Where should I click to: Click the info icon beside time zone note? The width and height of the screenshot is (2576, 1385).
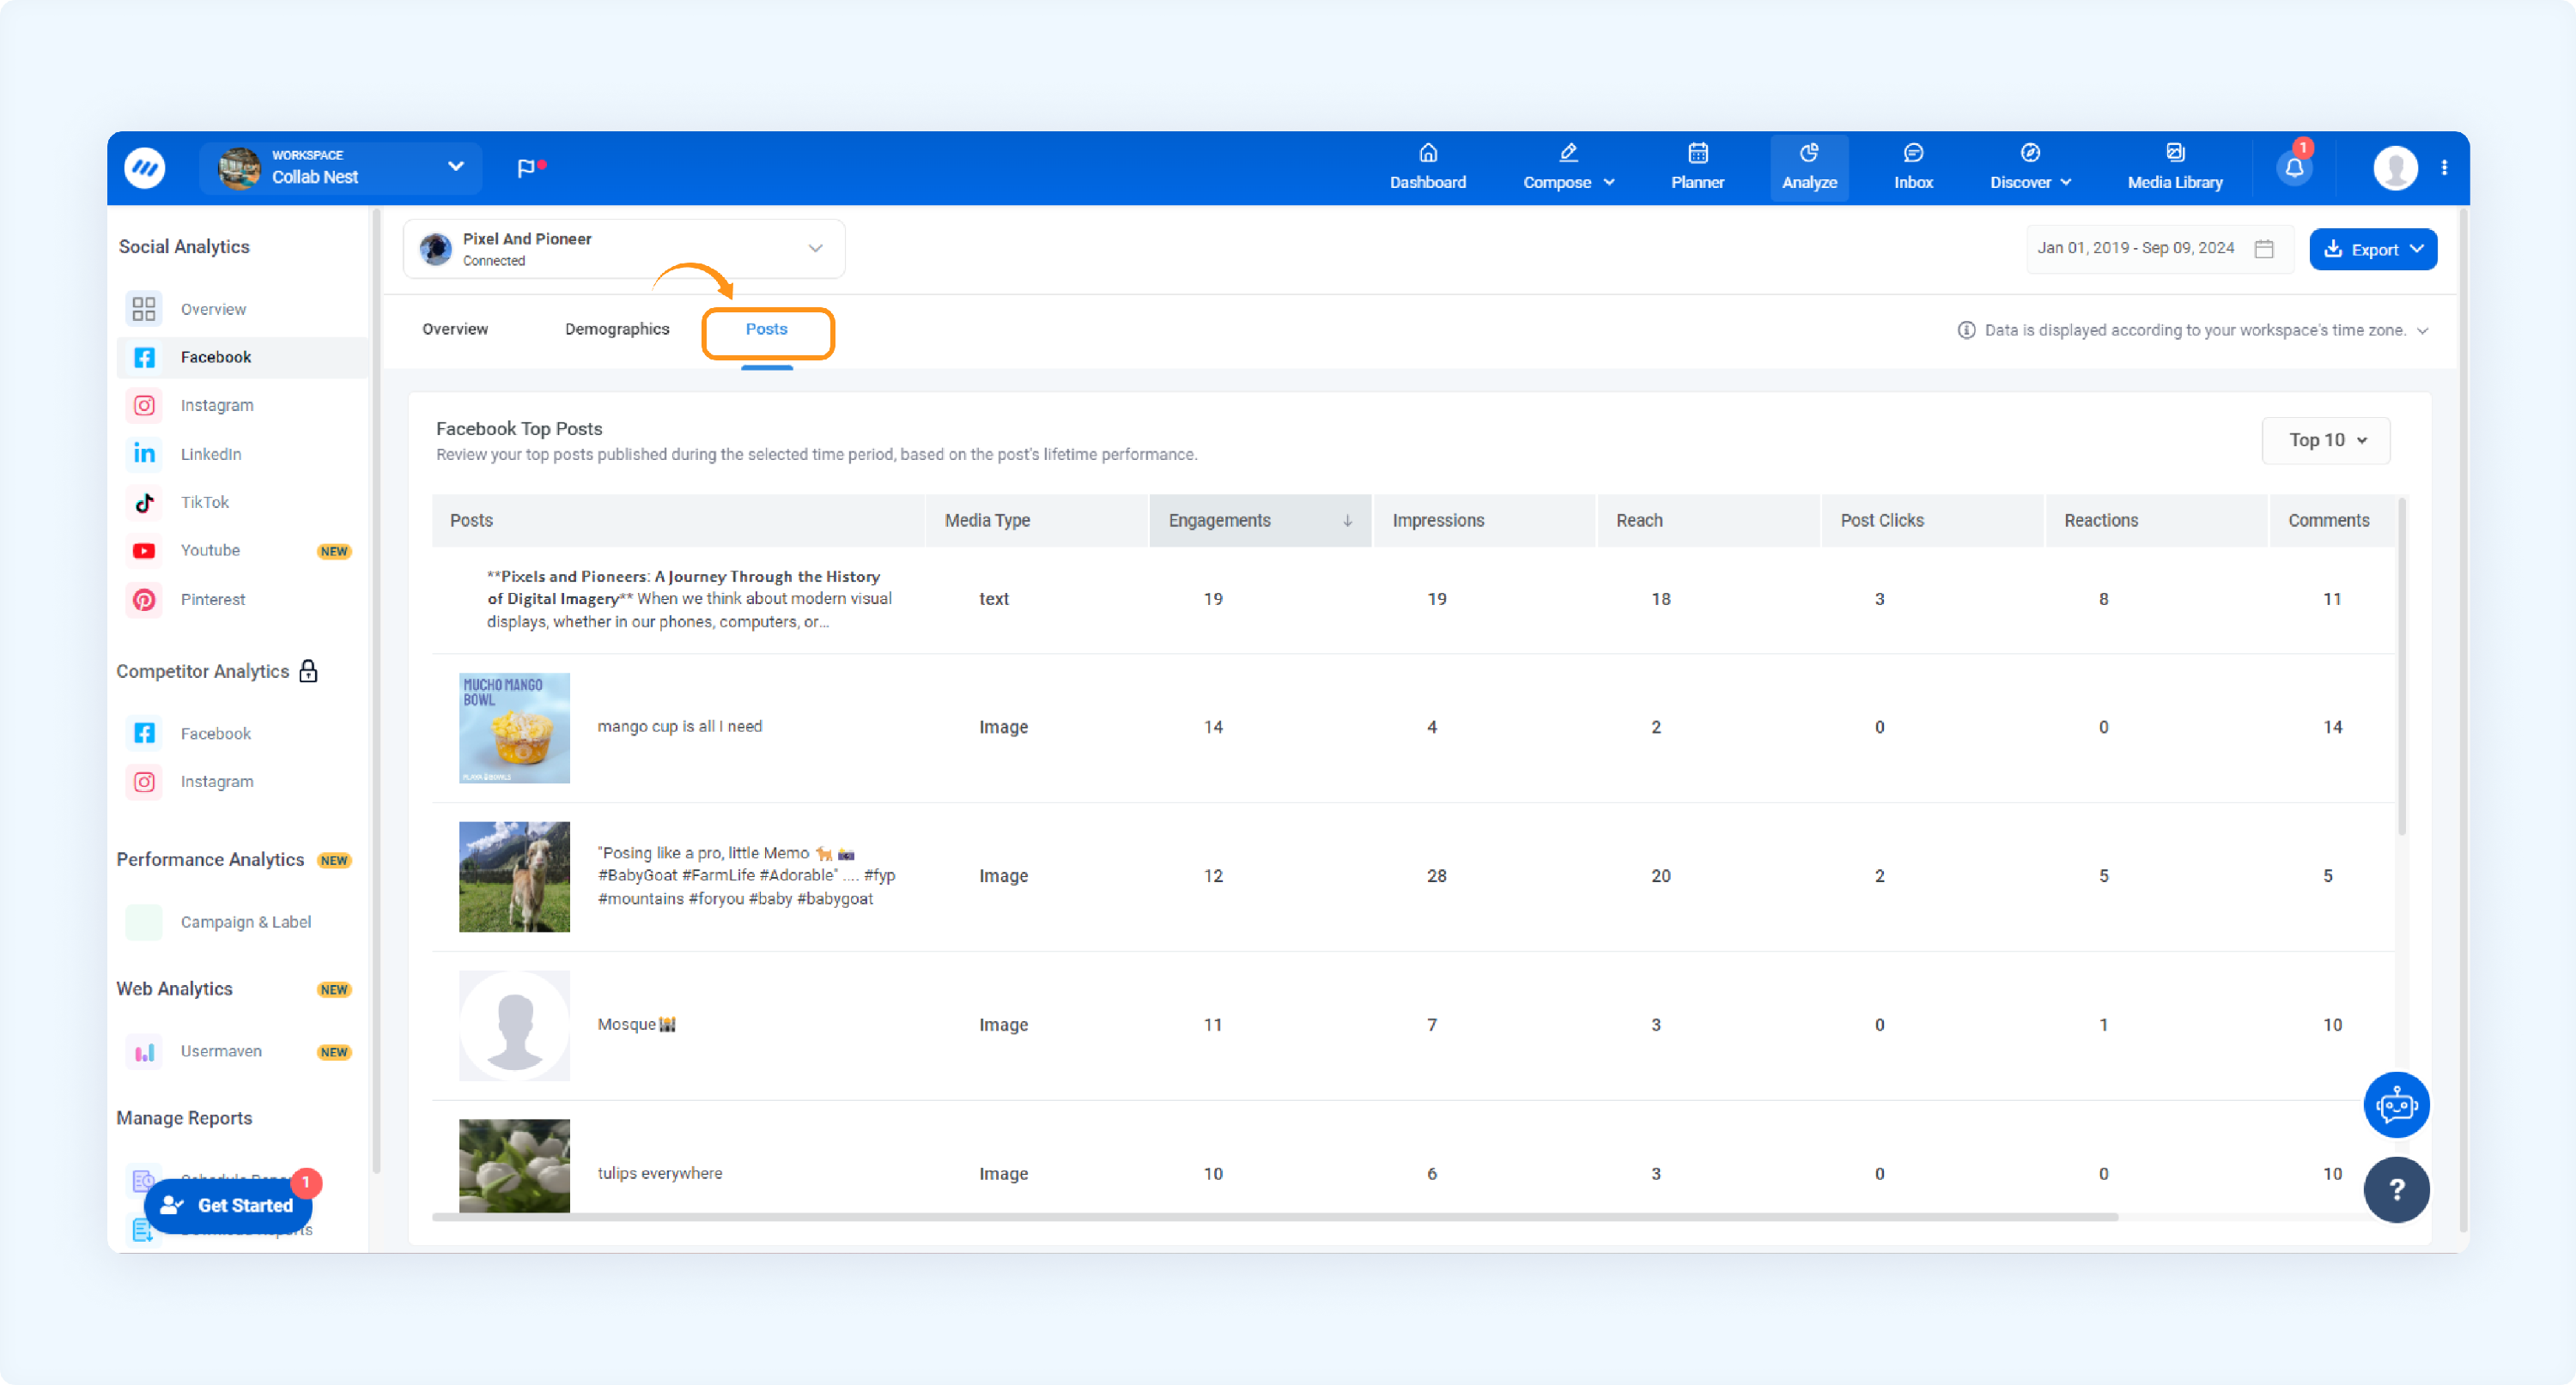[1966, 330]
